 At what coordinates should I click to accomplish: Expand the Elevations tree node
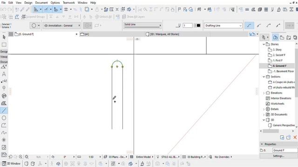pos(264,93)
